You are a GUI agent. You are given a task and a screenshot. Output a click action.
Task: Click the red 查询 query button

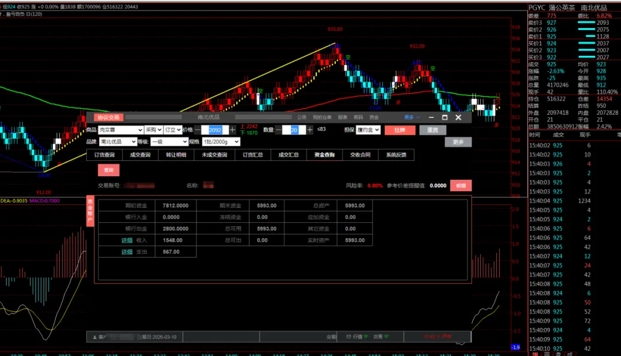[109, 170]
